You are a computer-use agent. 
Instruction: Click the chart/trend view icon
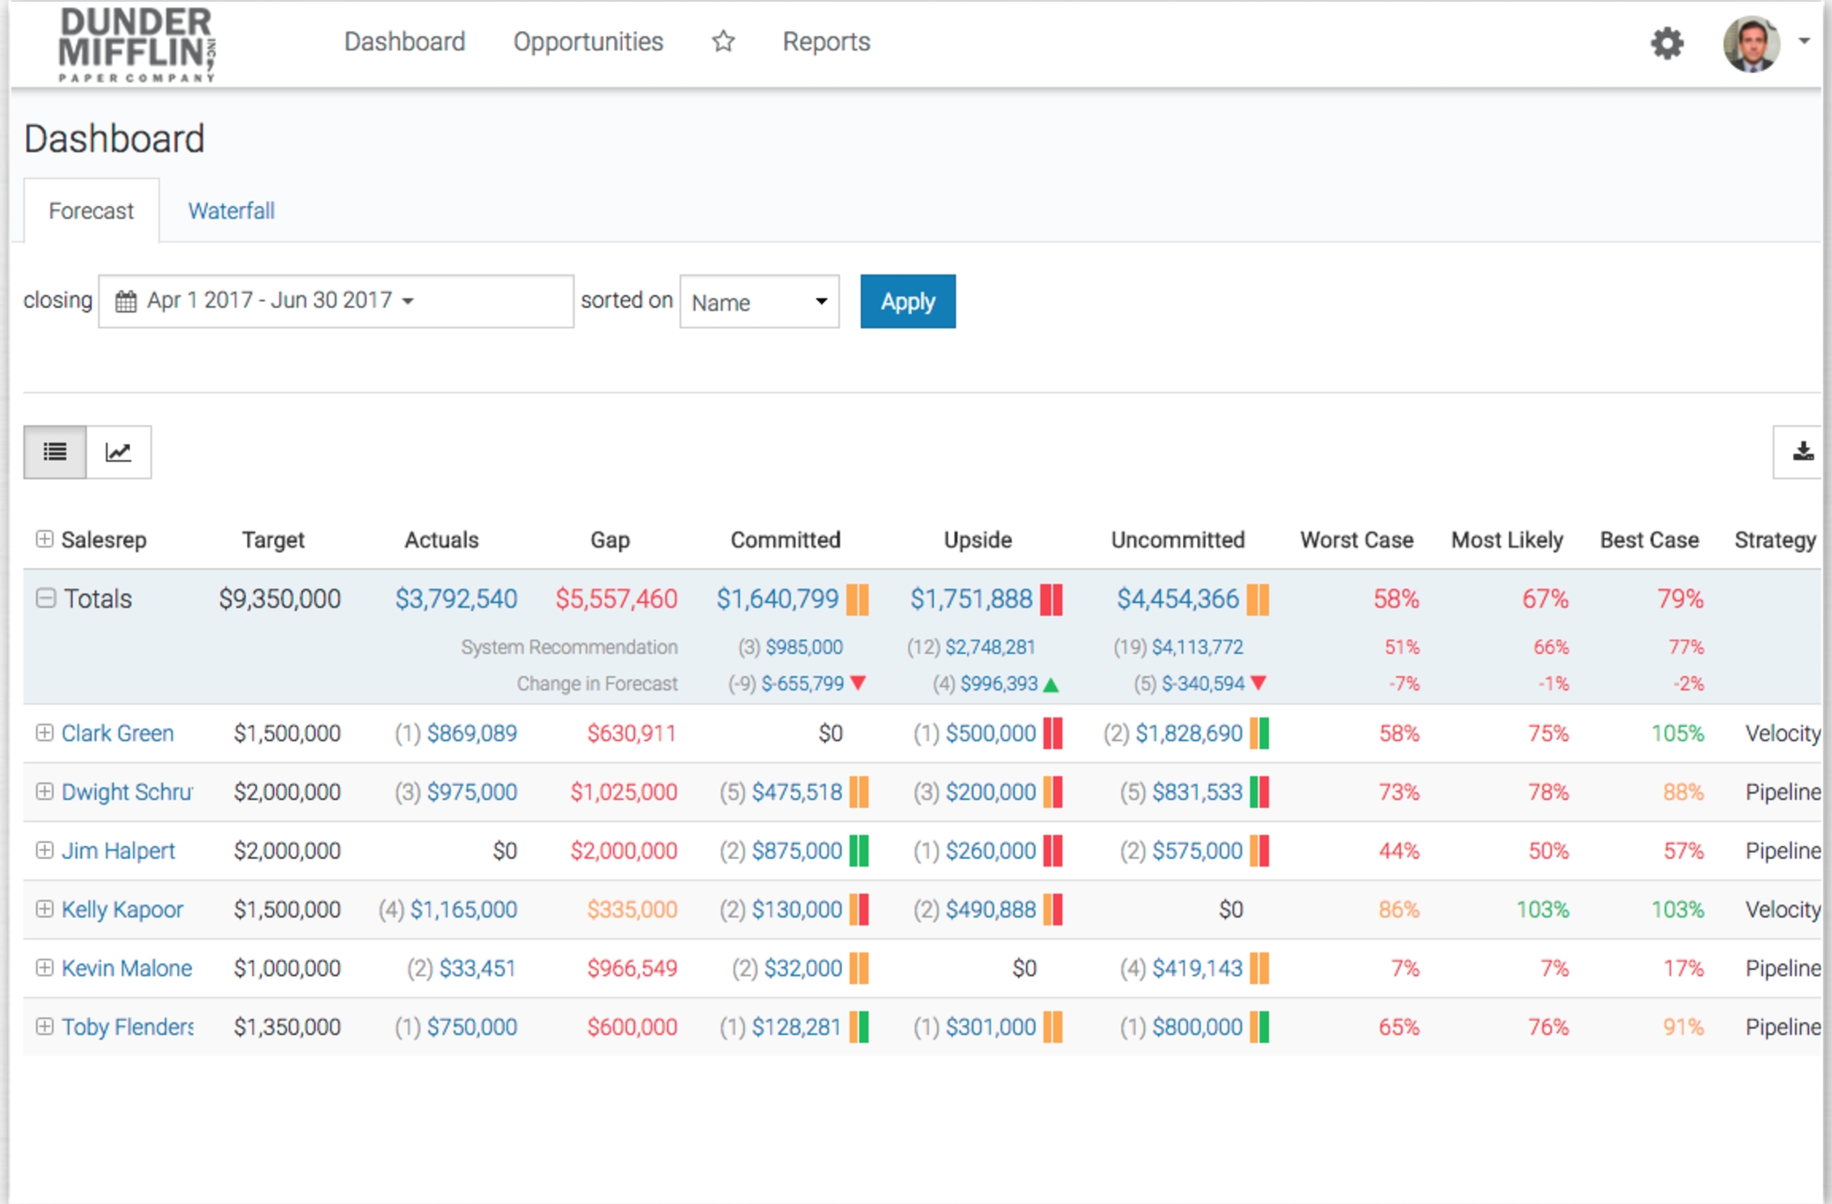118,451
